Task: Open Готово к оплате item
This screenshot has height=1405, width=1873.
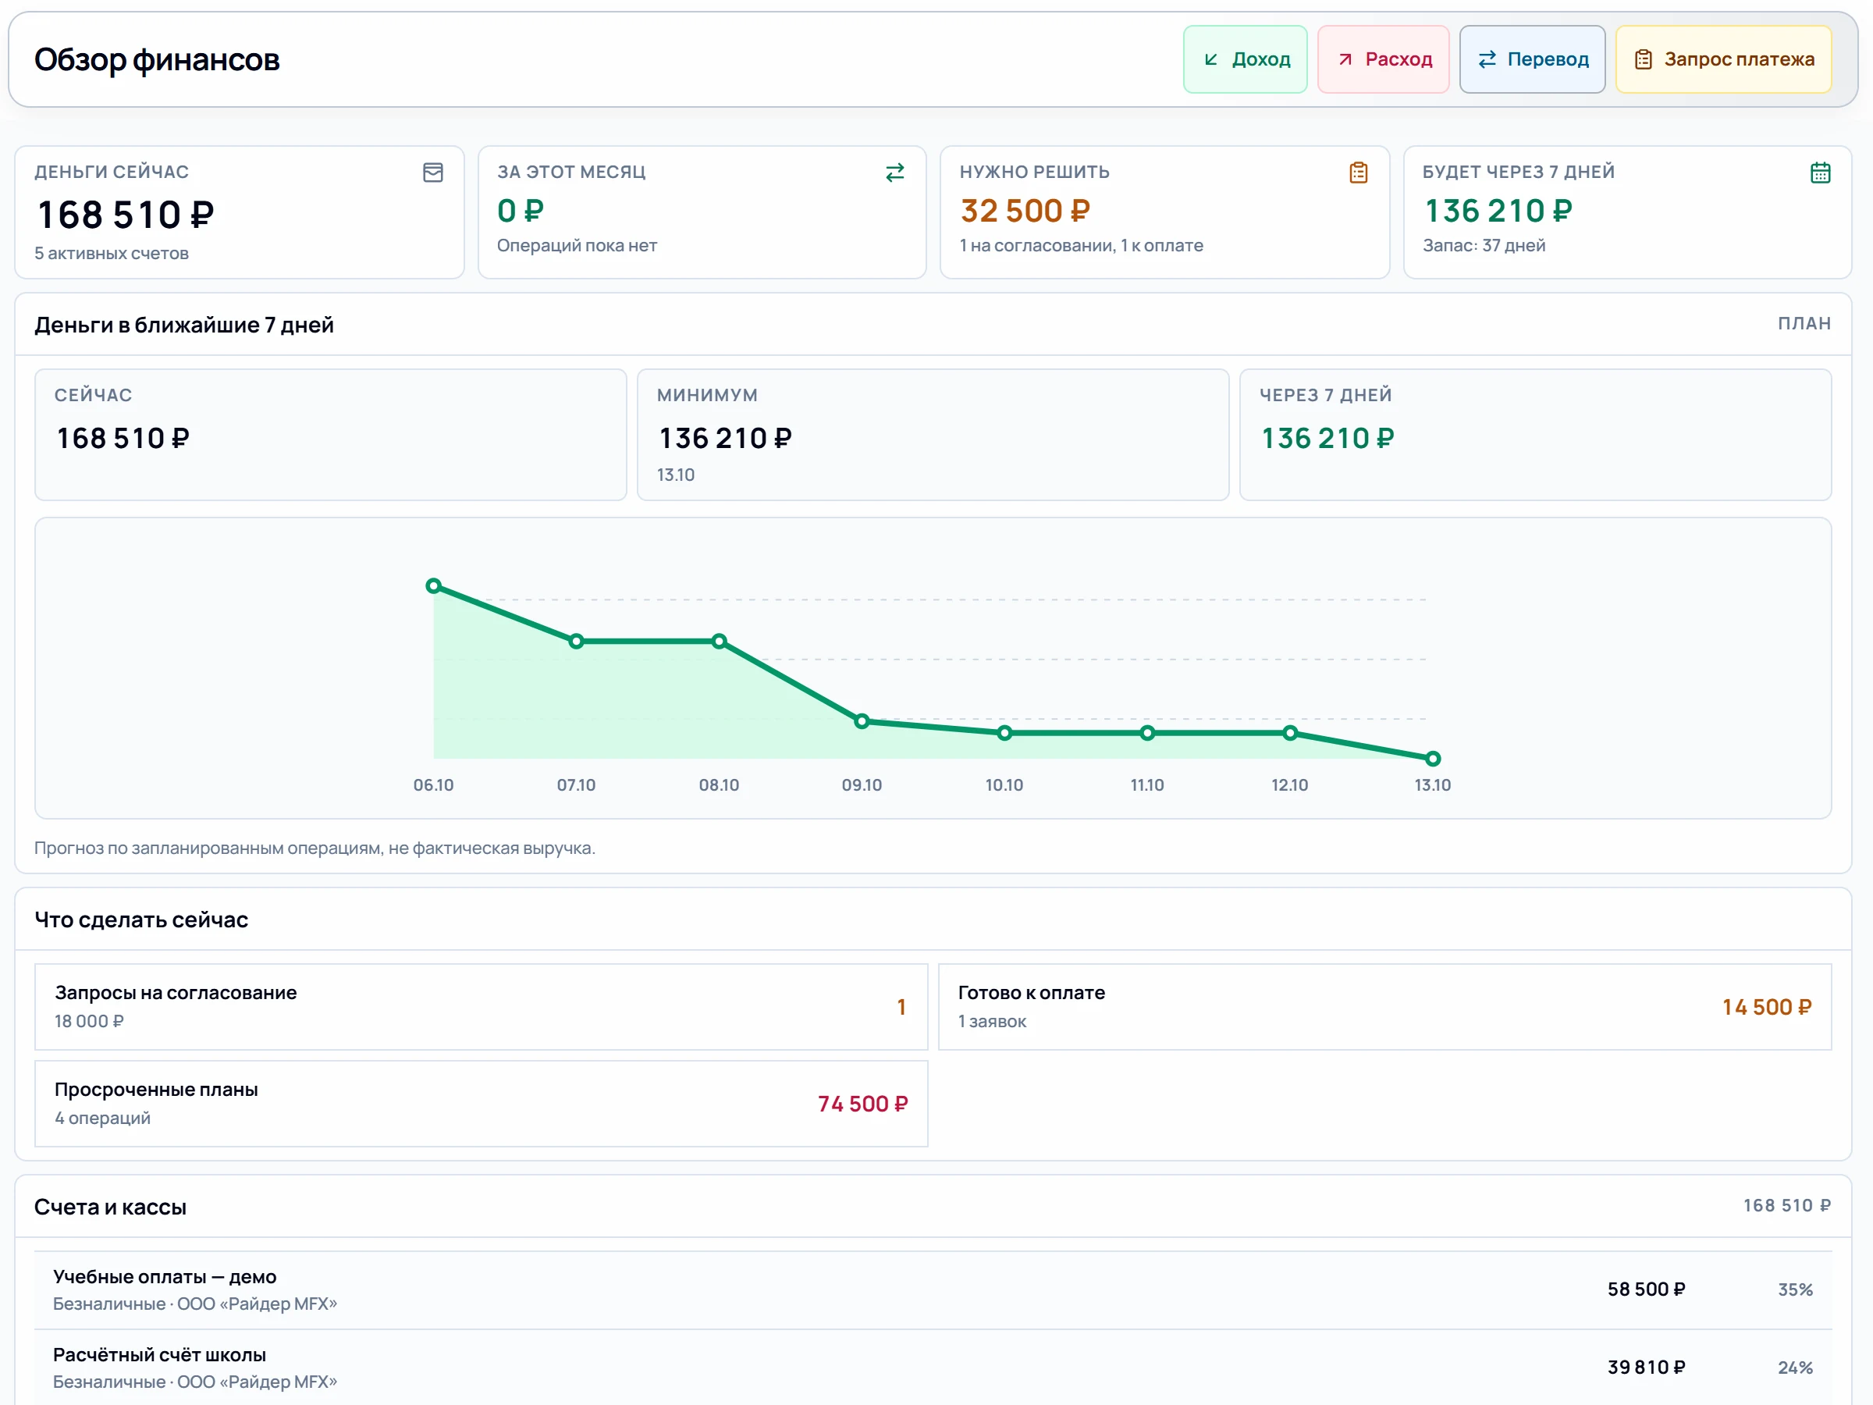Action: pyautogui.click(x=1384, y=1006)
